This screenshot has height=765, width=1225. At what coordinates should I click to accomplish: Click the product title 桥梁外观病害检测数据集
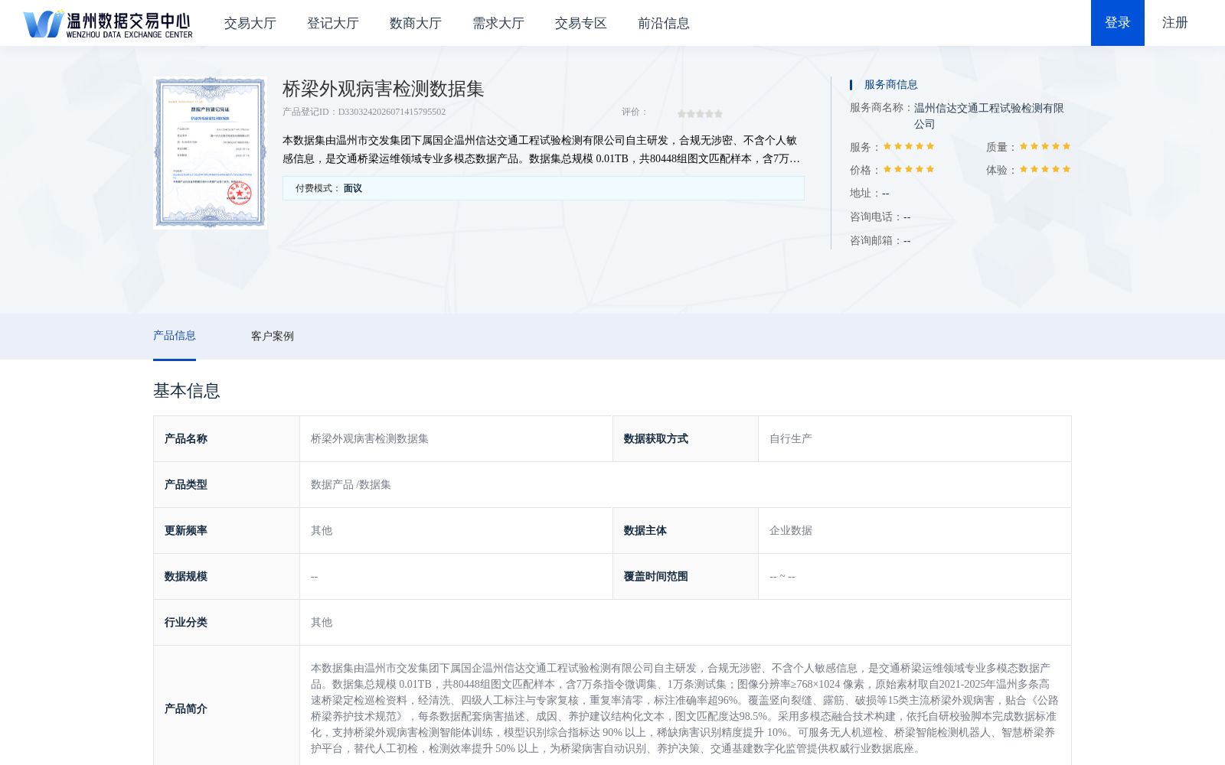tap(384, 89)
